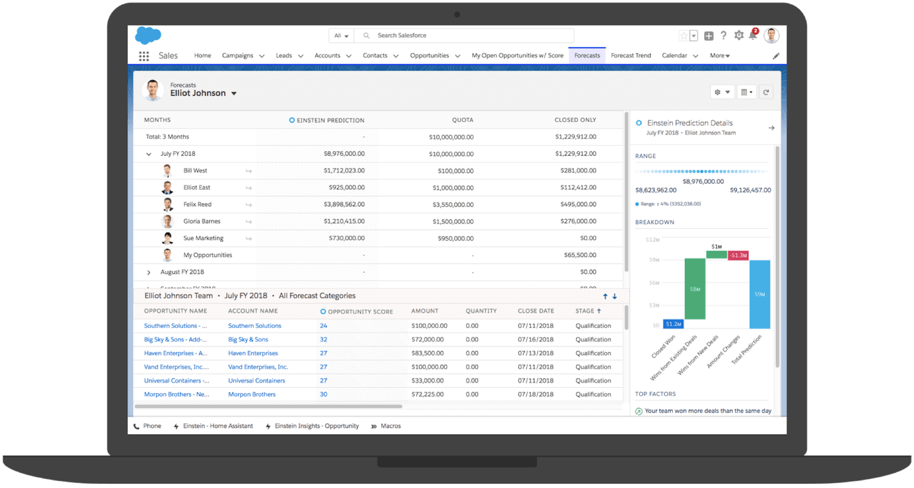The height and width of the screenshot is (488, 914).
Task: Click the pencil edit navigation icon
Action: point(776,56)
